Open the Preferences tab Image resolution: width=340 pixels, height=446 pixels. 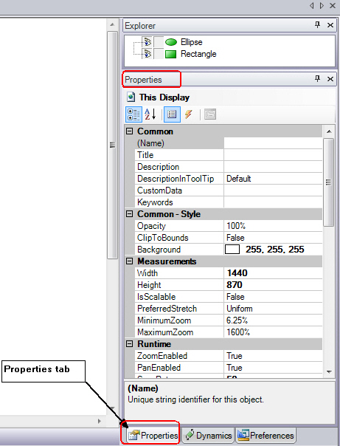266,436
